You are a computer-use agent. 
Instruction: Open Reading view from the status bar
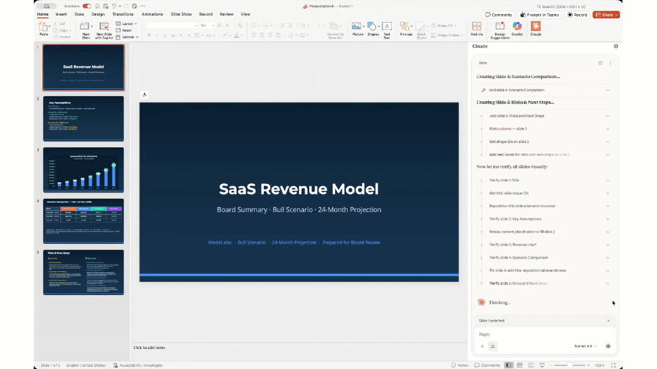tap(531, 365)
